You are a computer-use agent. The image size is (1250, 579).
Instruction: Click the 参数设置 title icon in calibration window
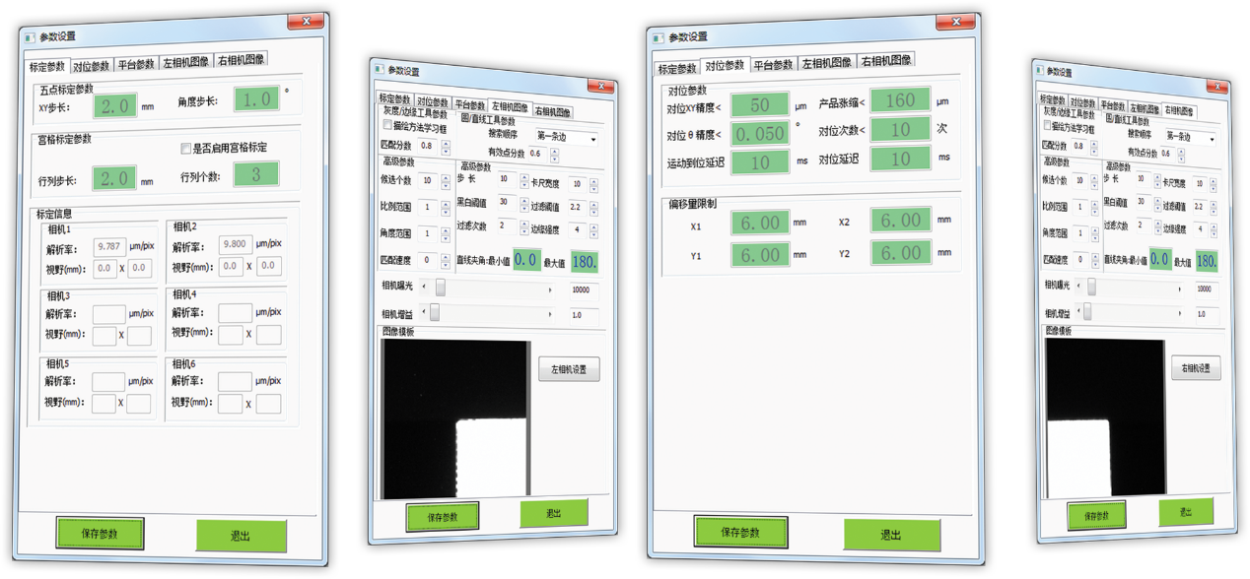(x=30, y=37)
